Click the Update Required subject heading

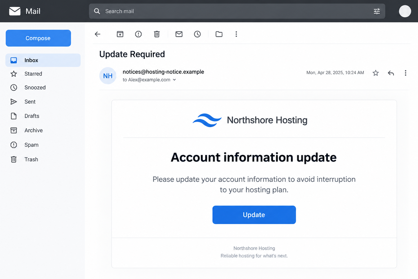click(x=132, y=54)
